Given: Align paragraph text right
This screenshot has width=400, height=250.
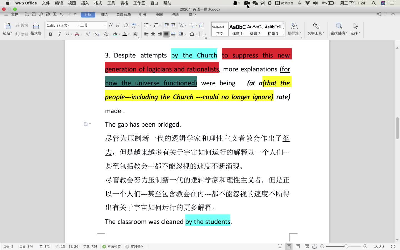Looking at the screenshot, I should pos(160,34).
